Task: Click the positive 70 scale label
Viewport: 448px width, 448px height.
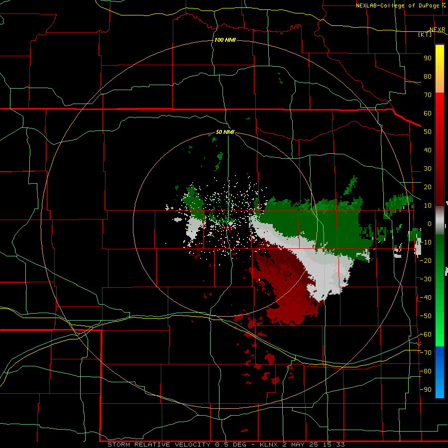Action: (x=428, y=95)
